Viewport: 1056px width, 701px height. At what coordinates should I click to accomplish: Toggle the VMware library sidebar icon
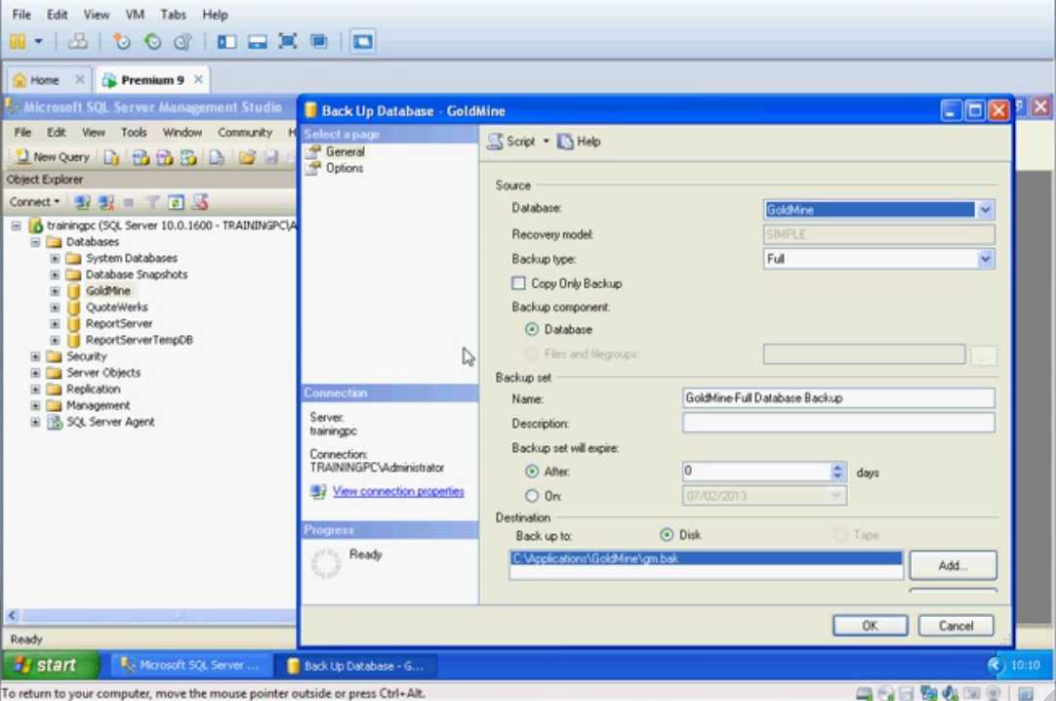tap(226, 42)
